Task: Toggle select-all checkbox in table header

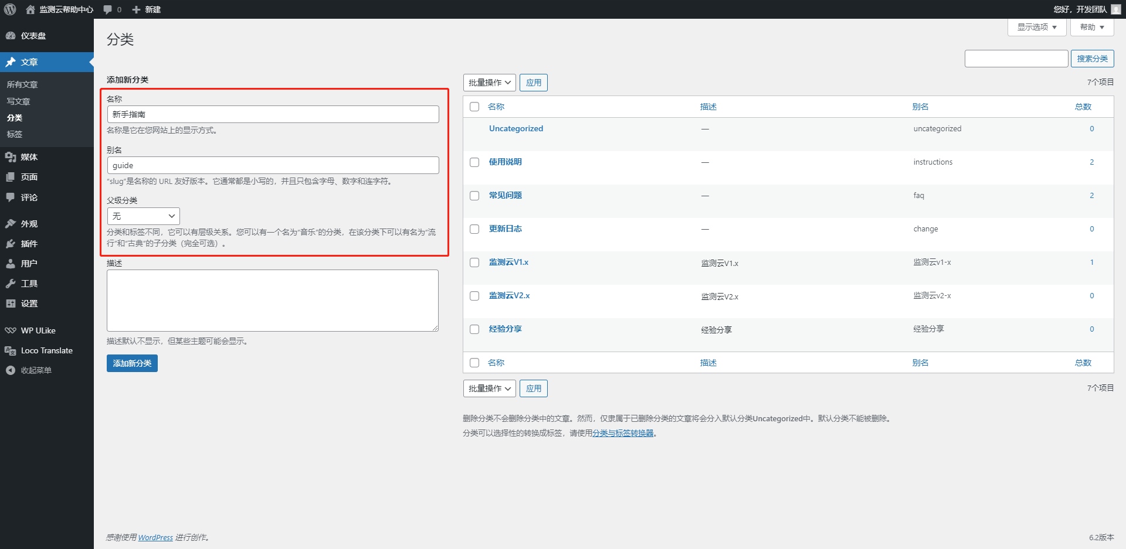Action: pos(474,107)
